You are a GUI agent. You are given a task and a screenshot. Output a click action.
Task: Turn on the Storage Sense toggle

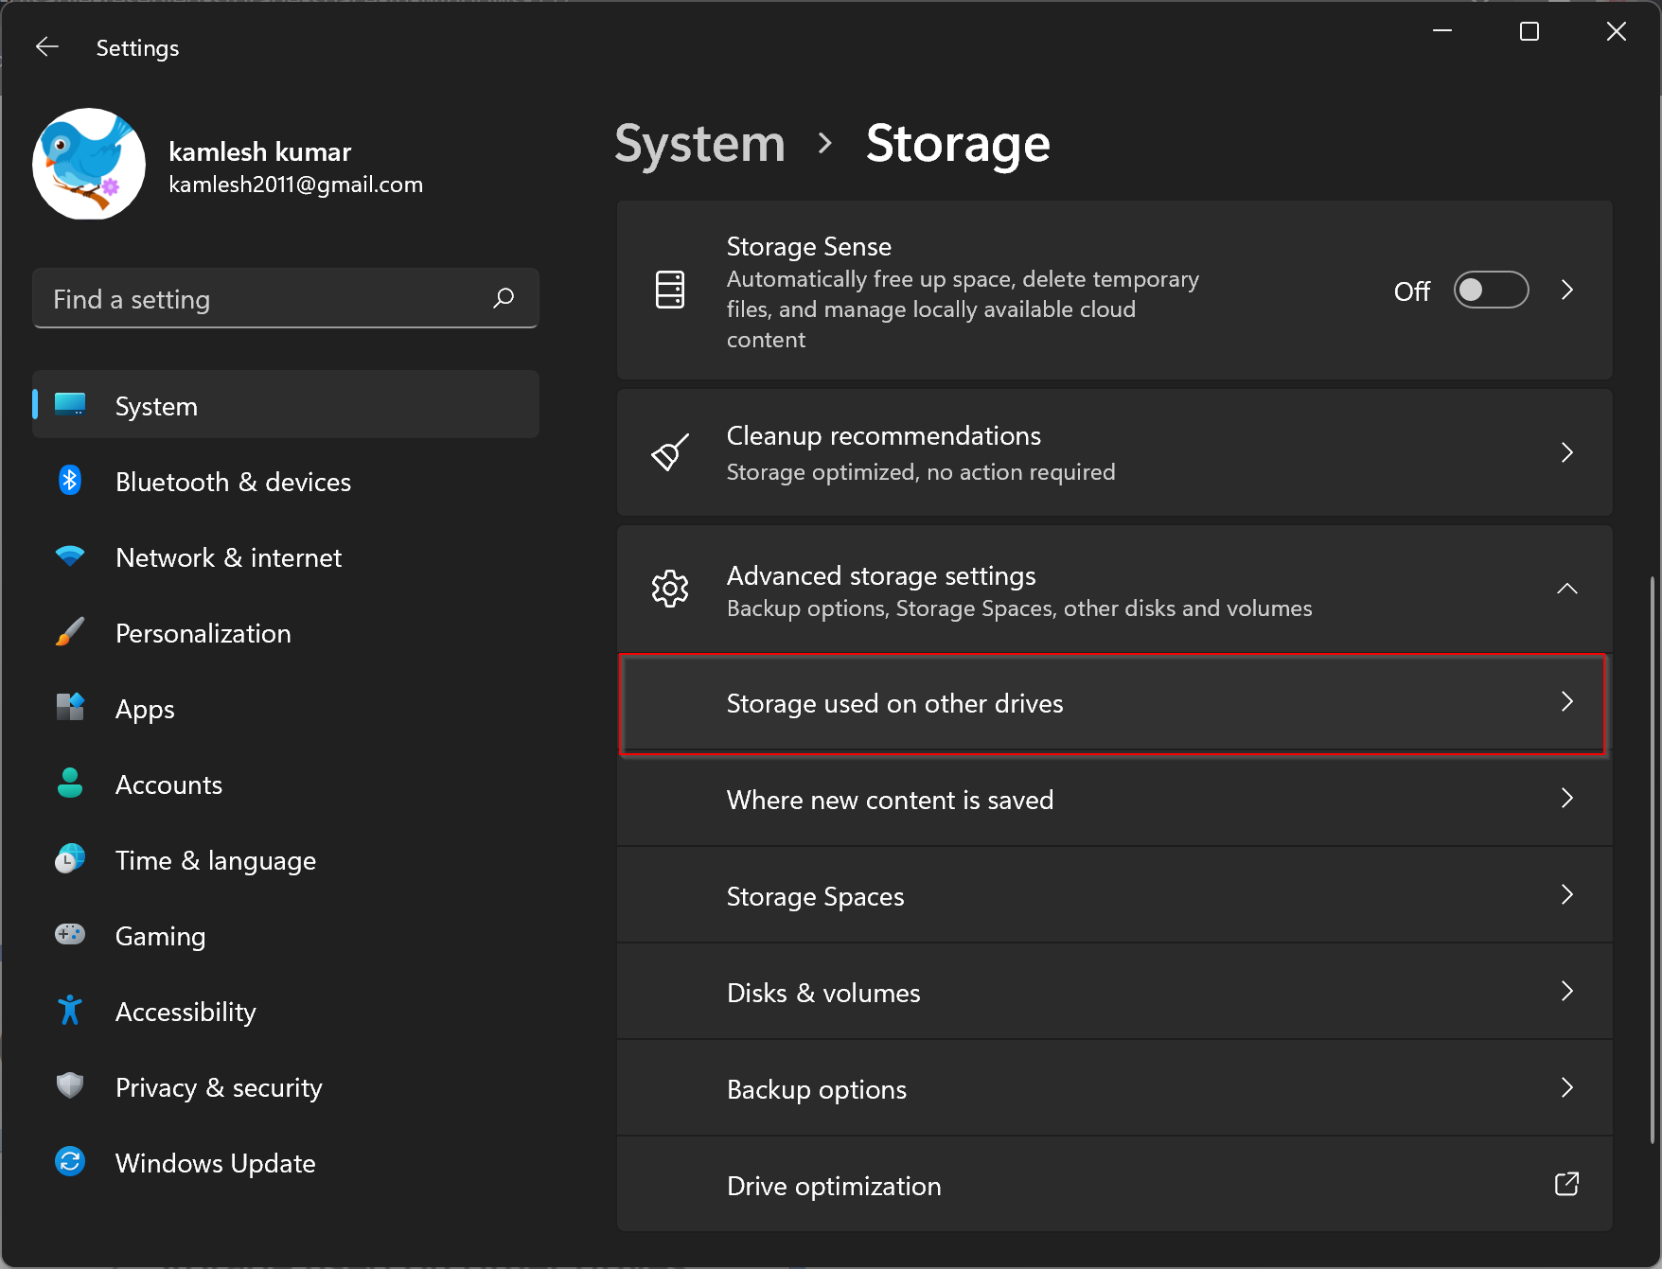[1491, 291]
